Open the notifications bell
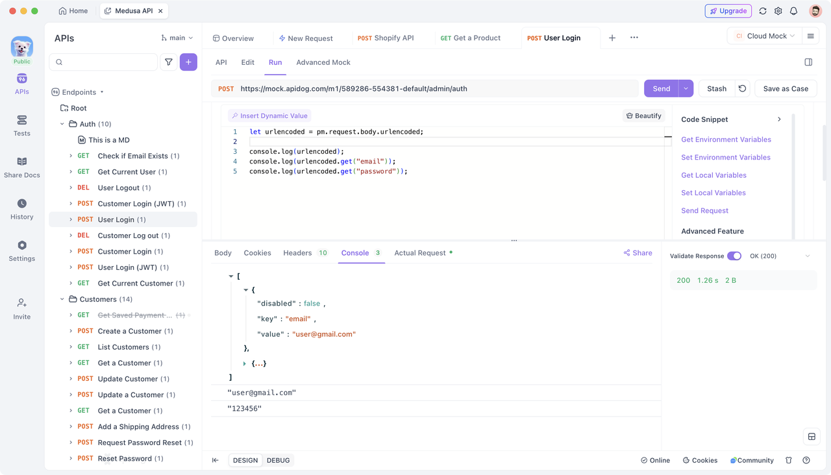This screenshot has height=475, width=831. (x=794, y=11)
